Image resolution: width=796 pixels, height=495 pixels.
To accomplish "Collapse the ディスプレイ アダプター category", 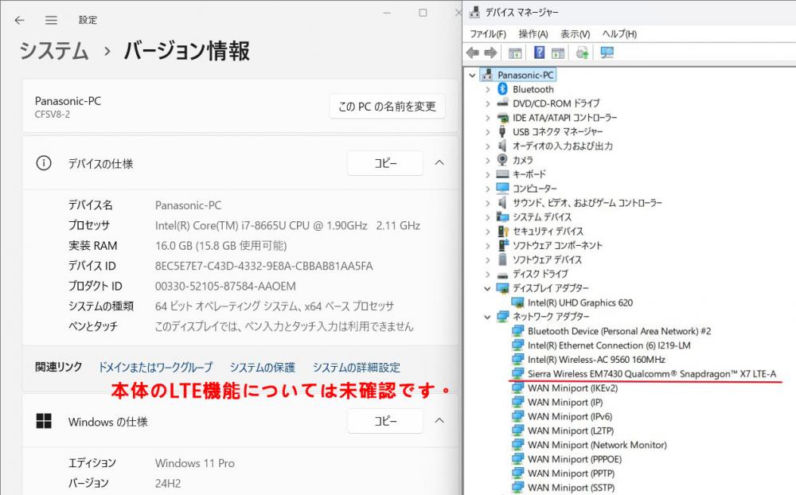I will (x=487, y=288).
